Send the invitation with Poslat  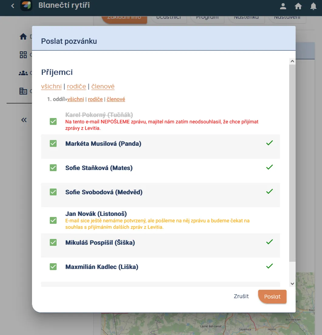[x=272, y=296]
